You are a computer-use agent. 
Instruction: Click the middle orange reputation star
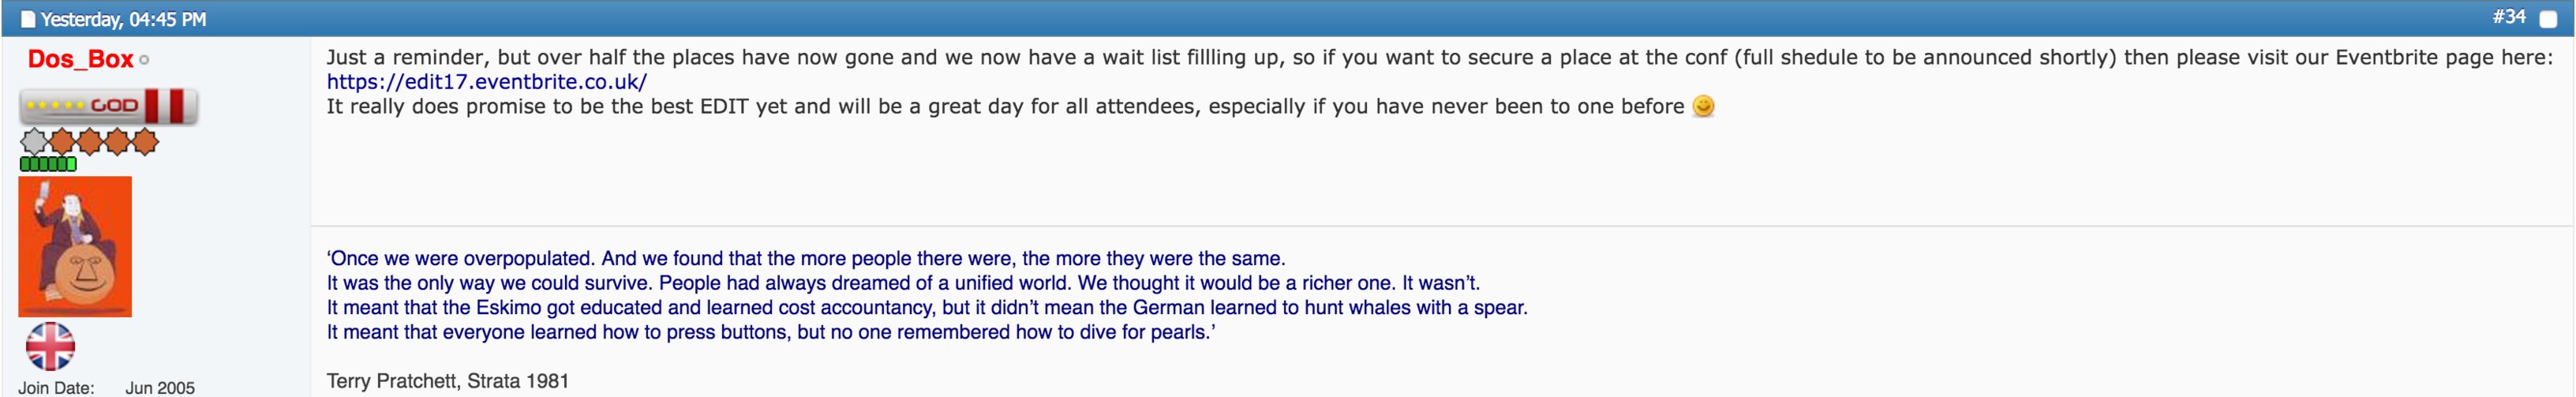coord(90,142)
